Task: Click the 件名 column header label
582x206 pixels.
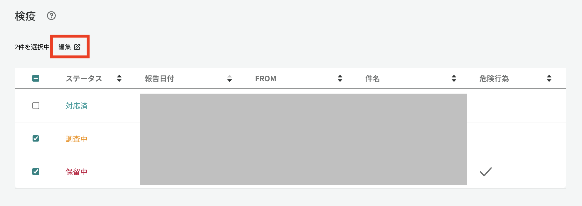Action: [373, 79]
